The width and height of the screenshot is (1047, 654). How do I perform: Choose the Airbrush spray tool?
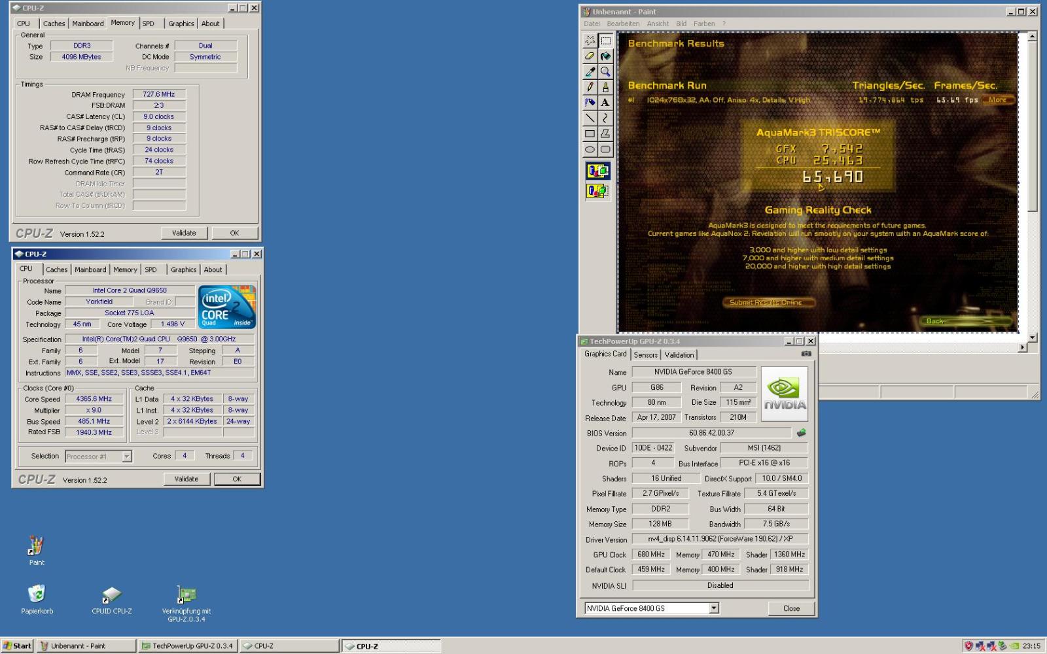590,103
